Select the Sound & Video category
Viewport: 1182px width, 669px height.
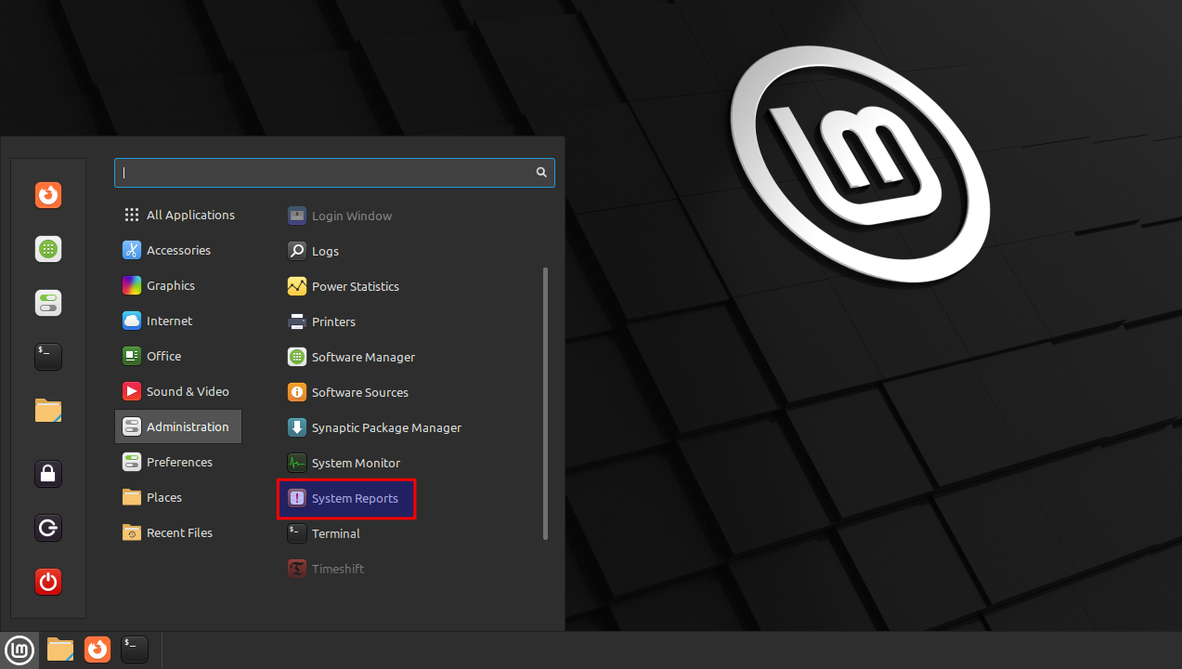tap(178, 391)
